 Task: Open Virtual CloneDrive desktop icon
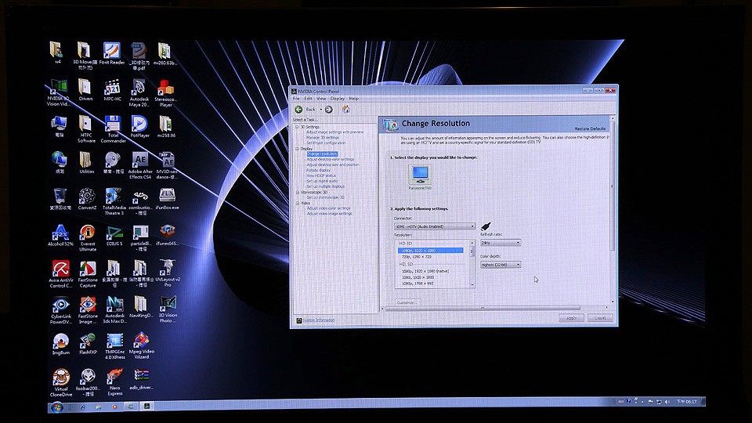pos(61,382)
